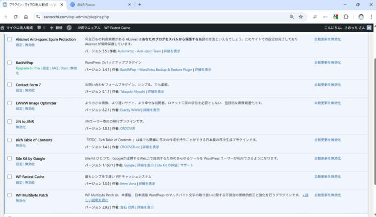This screenshot has height=217, width=376.
Task: Check the Akismet Anti-spam plugin checkbox
Action: tap(9, 39)
